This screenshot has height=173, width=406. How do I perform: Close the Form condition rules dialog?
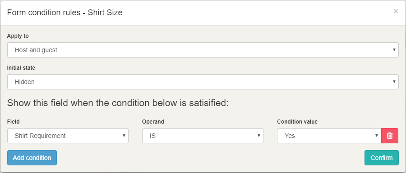coord(396,11)
